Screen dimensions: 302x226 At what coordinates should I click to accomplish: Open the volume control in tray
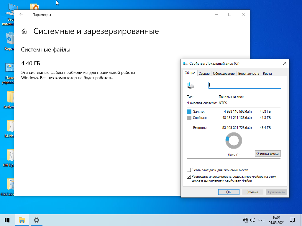click(252, 220)
